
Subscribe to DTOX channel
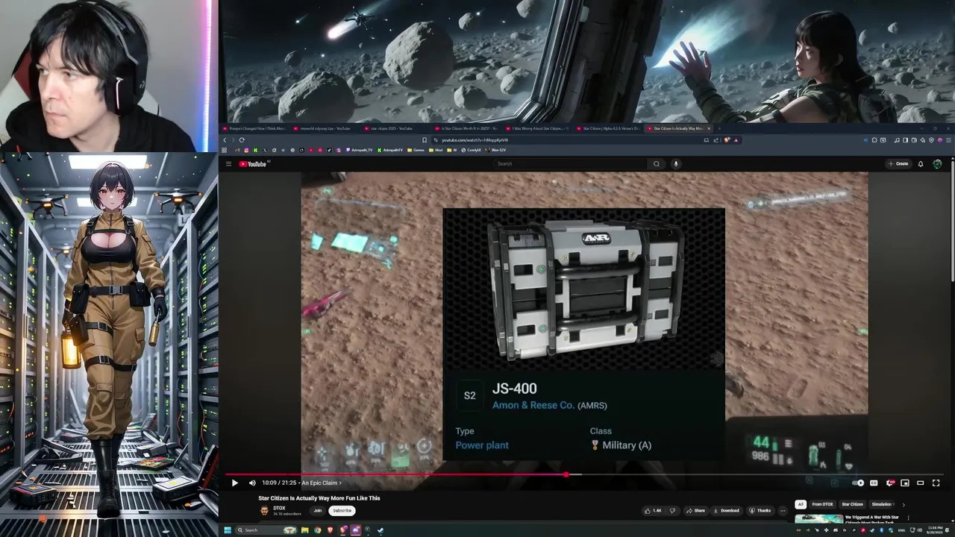tap(342, 511)
